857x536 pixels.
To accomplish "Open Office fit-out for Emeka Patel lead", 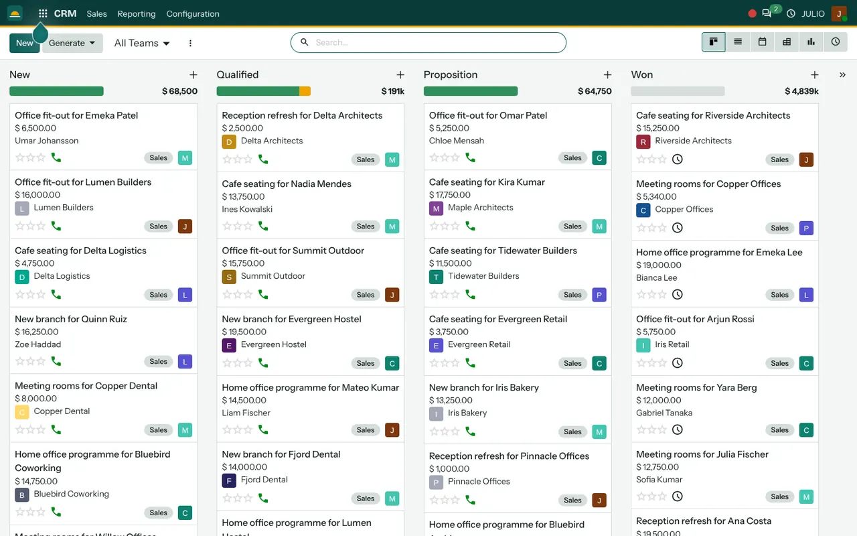I will pyautogui.click(x=76, y=115).
